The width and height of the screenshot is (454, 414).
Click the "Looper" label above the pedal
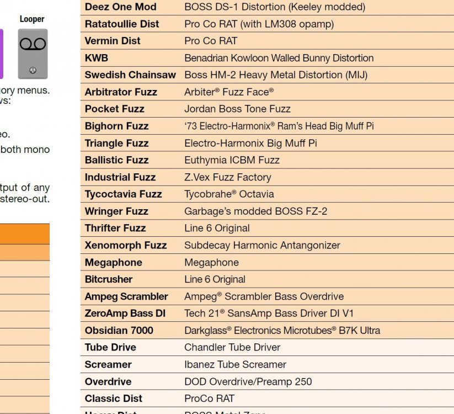pos(32,19)
